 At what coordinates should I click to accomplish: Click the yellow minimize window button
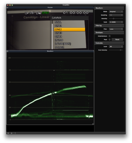pos(10,5)
